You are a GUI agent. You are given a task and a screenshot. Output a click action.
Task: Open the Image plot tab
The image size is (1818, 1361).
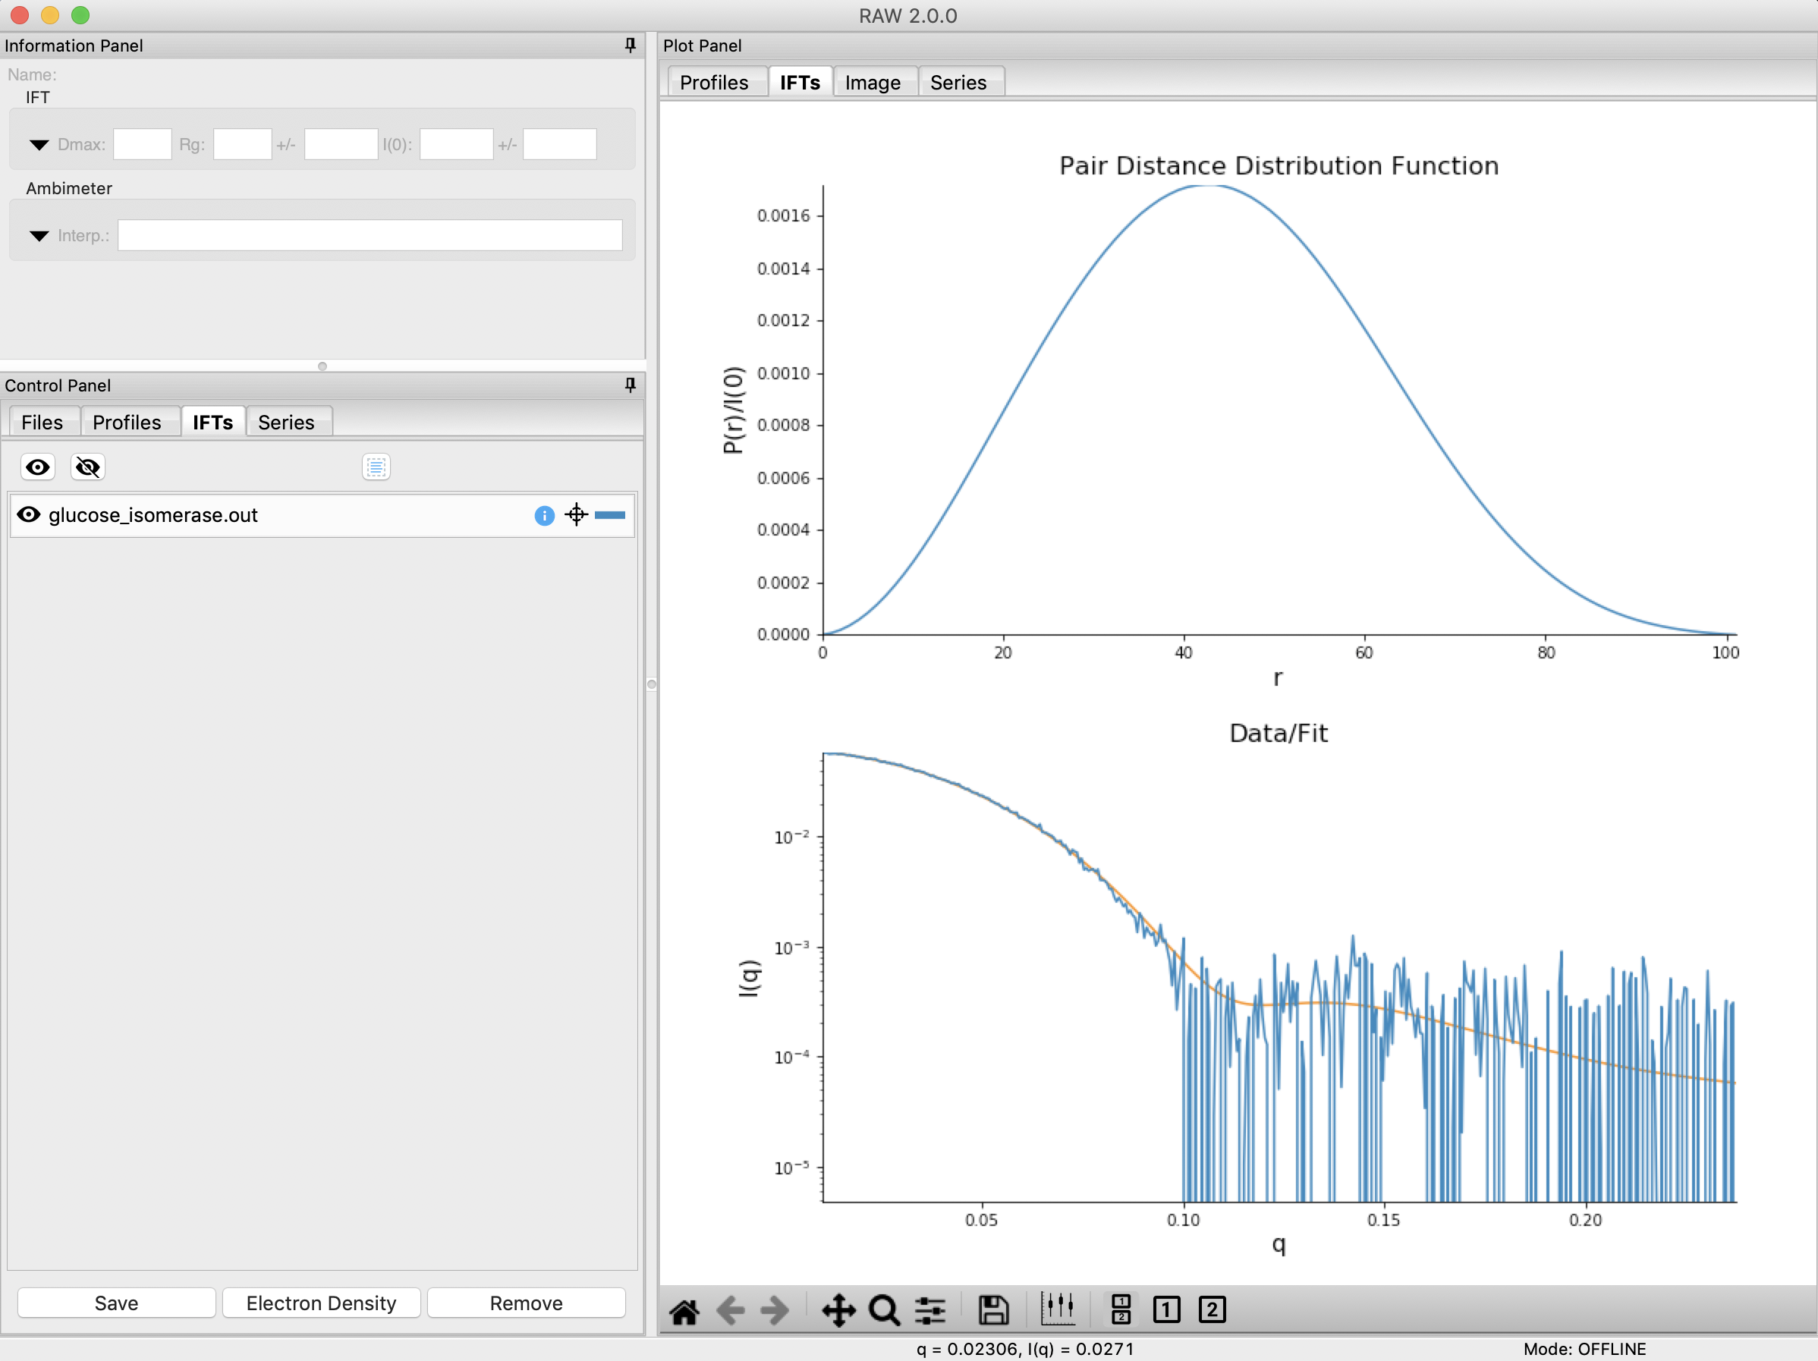pyautogui.click(x=873, y=83)
